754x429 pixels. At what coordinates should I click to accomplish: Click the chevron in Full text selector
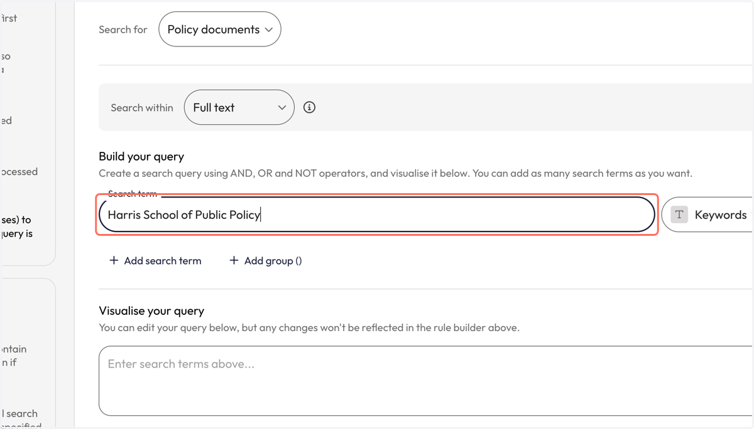coord(282,108)
